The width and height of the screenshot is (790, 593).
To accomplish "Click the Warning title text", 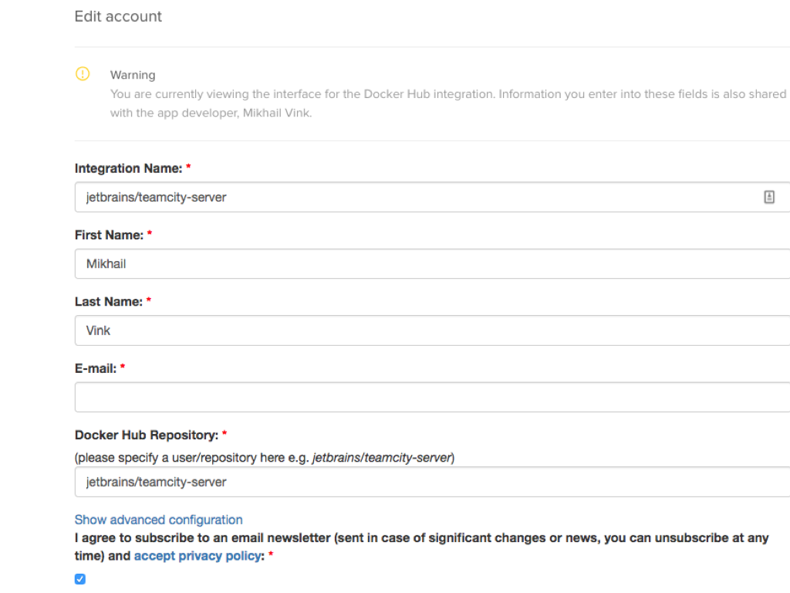I will (133, 75).
